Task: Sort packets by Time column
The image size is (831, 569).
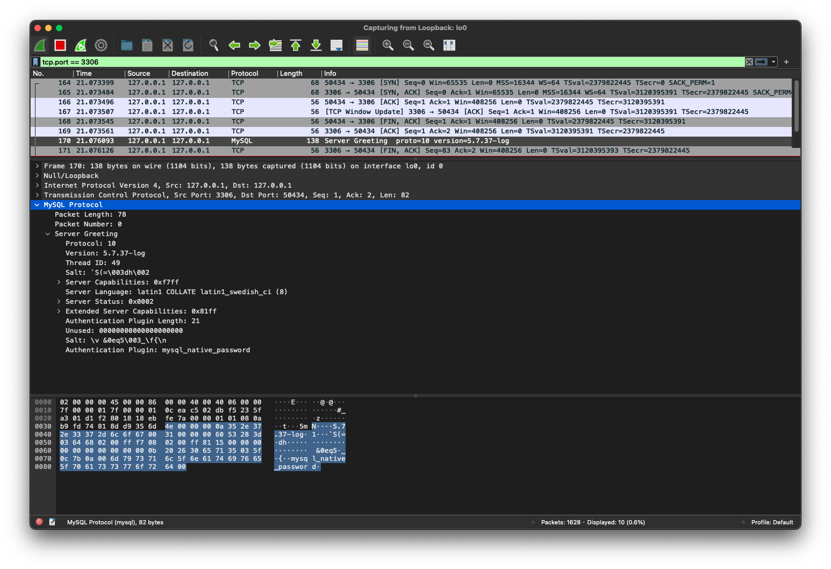Action: (99, 74)
